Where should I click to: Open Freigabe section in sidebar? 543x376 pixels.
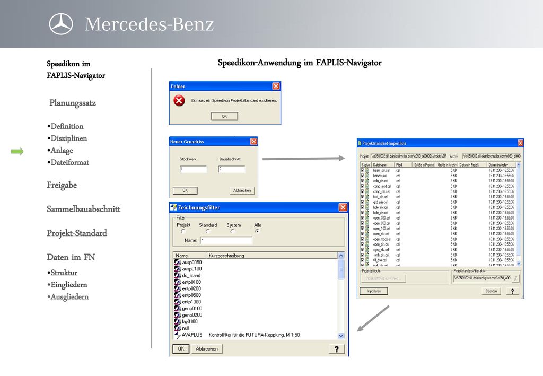[x=62, y=185]
